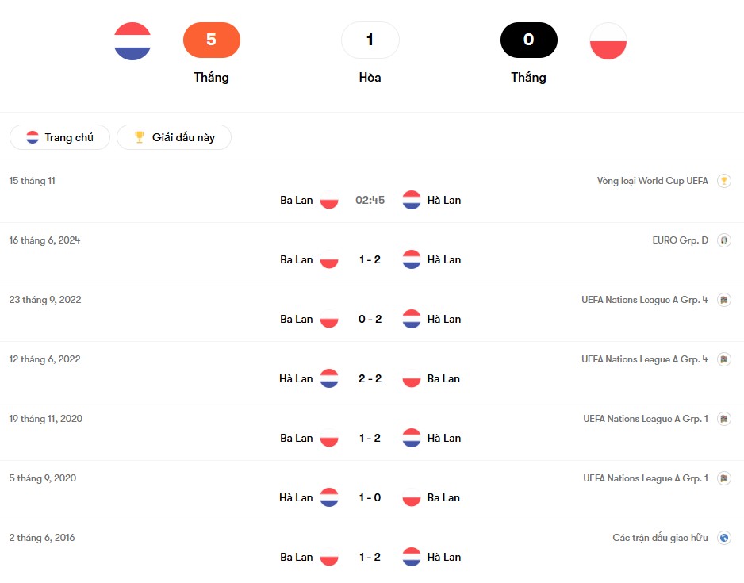Click Nations League icon for 23 tháng 9, 2022
The width and height of the screenshot is (744, 583).
click(723, 300)
